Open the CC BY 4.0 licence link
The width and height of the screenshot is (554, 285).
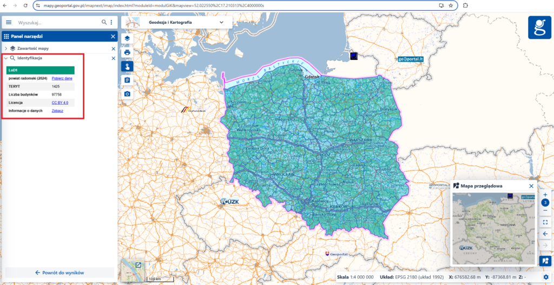point(60,103)
